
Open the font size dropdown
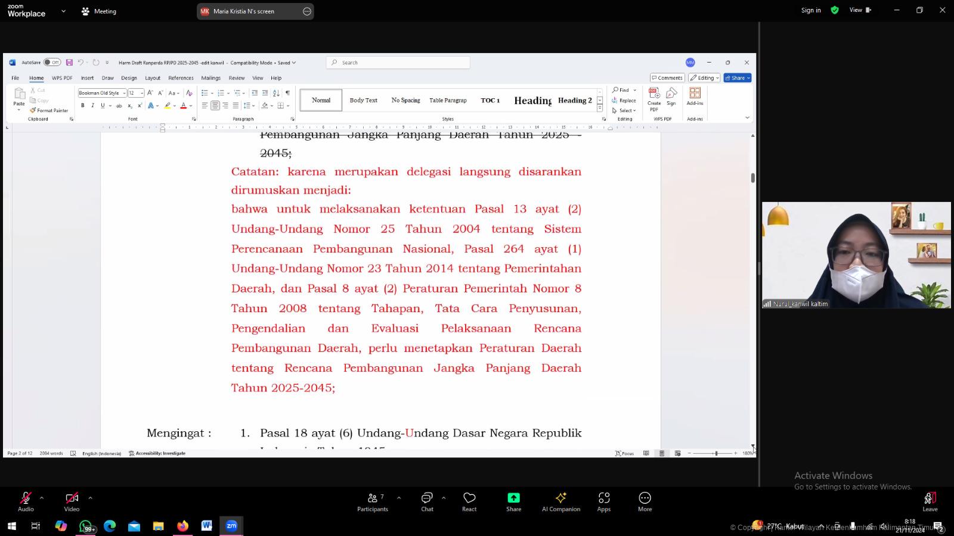(142, 93)
